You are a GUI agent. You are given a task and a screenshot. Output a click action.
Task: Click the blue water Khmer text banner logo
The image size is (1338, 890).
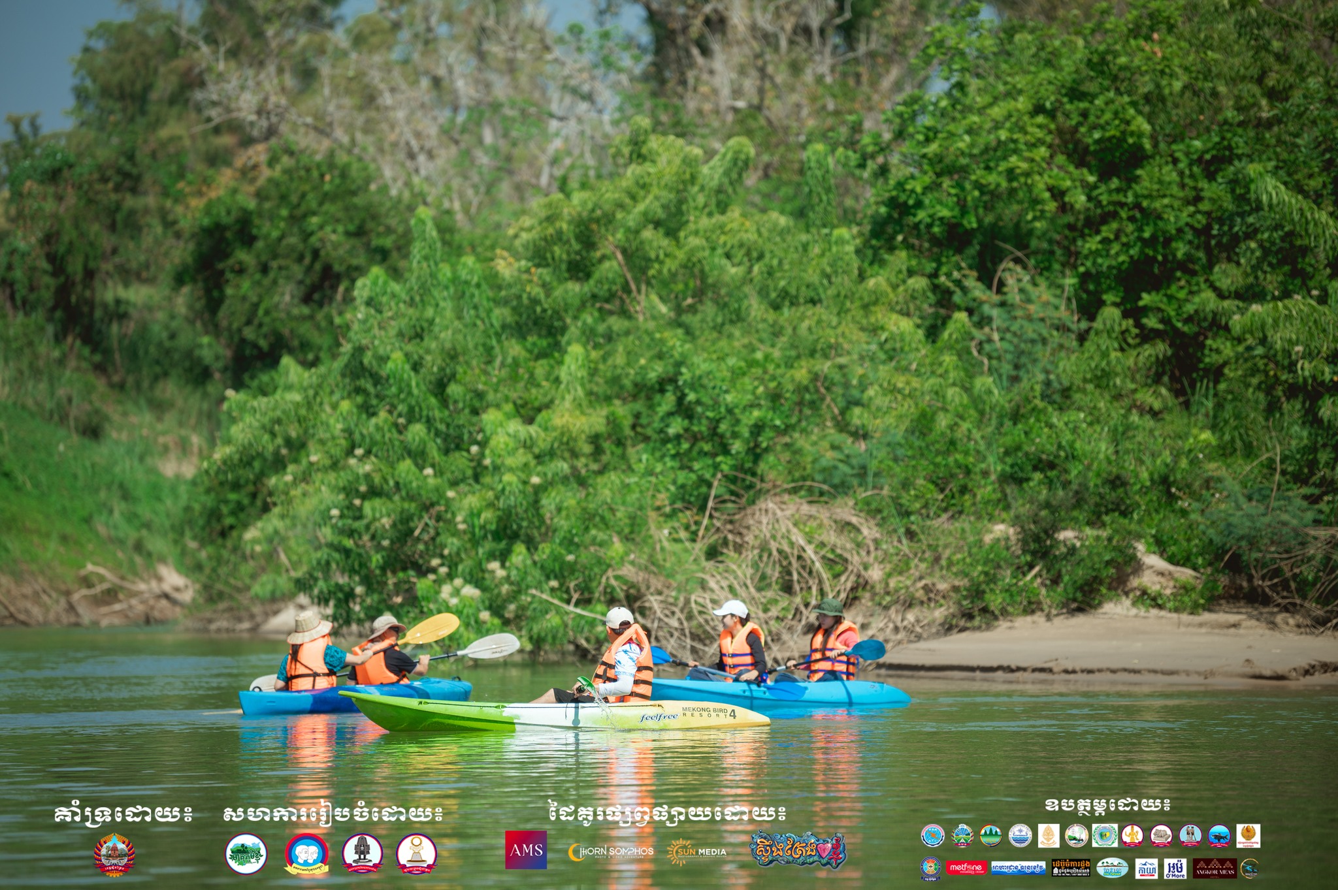(x=1018, y=868)
